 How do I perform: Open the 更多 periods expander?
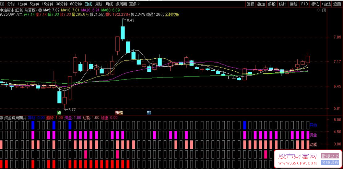coord(134,4)
